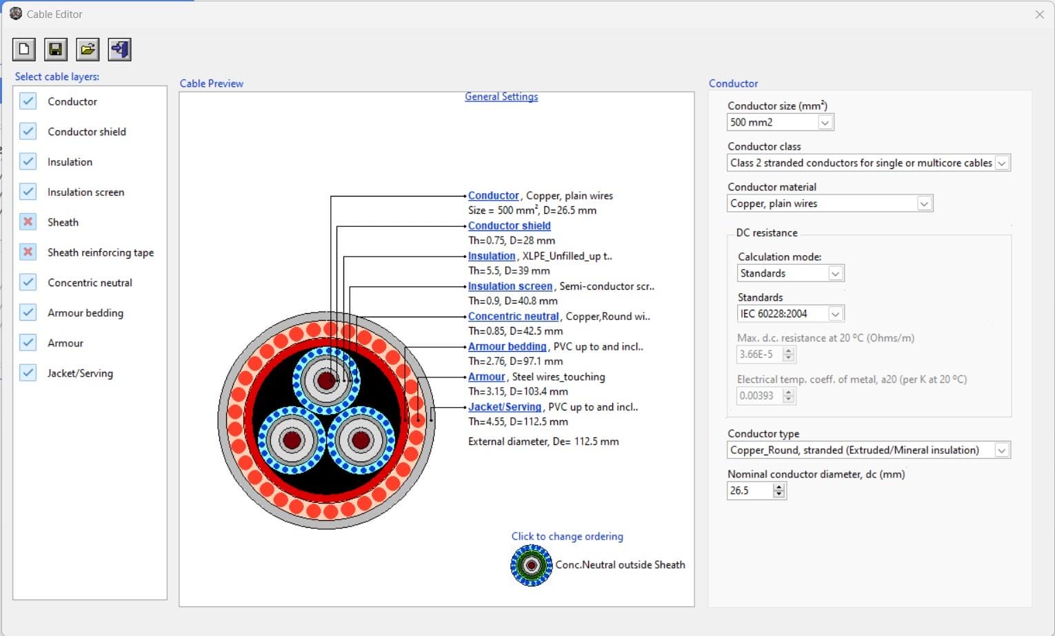Exit the Cable Editor via toolbar icon
Image resolution: width=1055 pixels, height=636 pixels.
coord(119,49)
